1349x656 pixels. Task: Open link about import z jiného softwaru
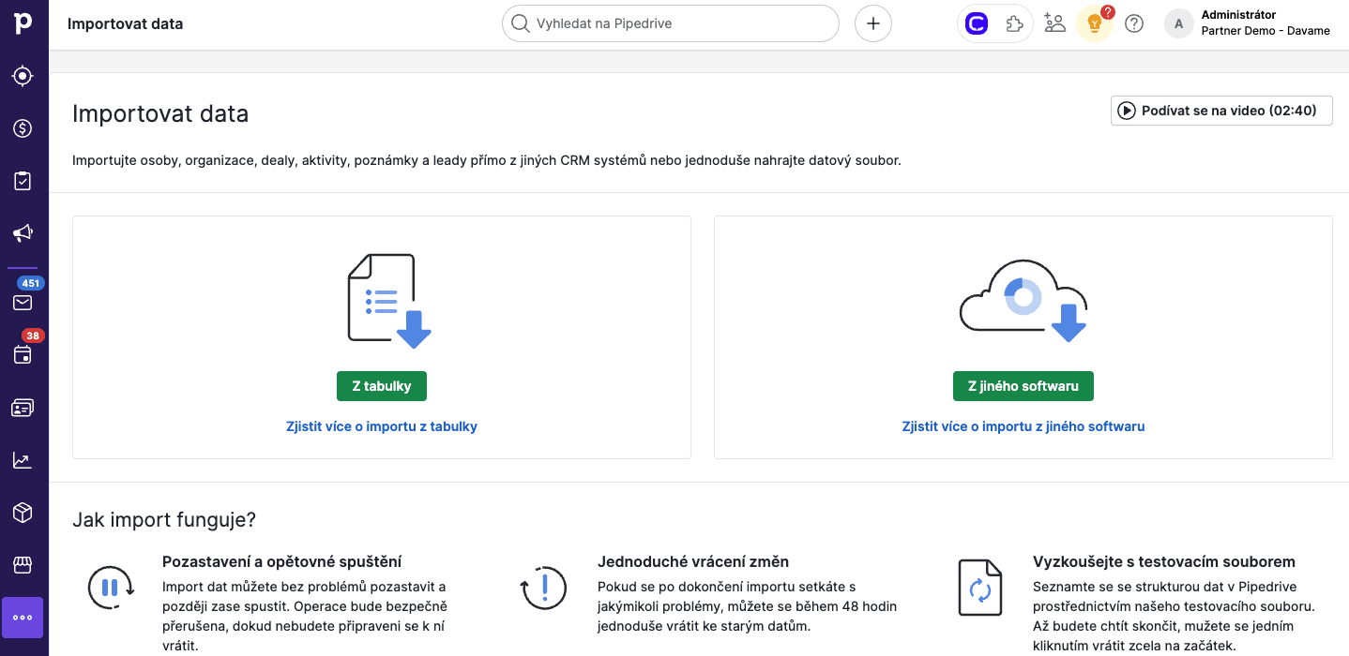click(x=1023, y=426)
